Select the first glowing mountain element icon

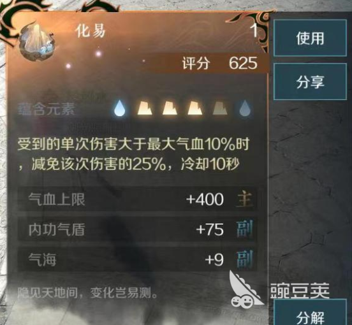[145, 108]
